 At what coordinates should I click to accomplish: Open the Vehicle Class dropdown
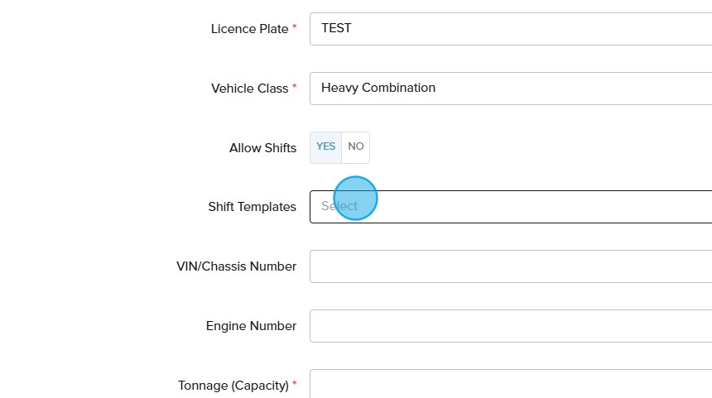coord(510,89)
